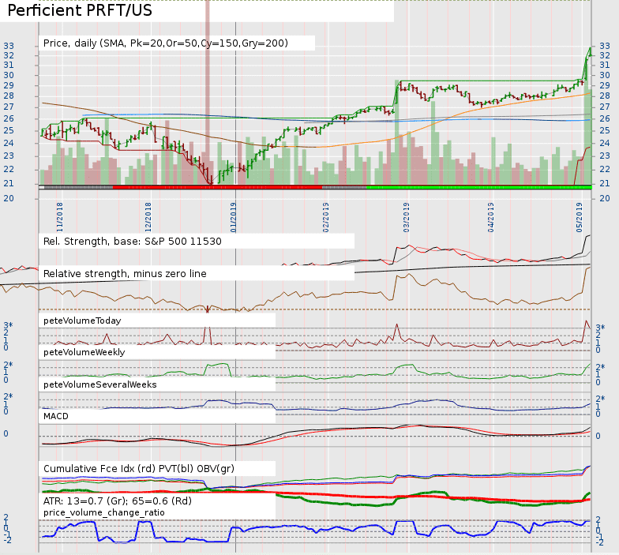Viewport: 619px width, 555px height.
Task: Select the Price, daily SMA panel label
Action: click(x=166, y=43)
